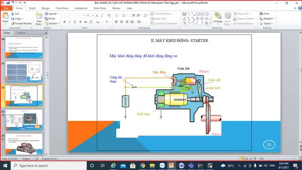
Task: Click the Find binoculars icon
Action: [x=261, y=14]
